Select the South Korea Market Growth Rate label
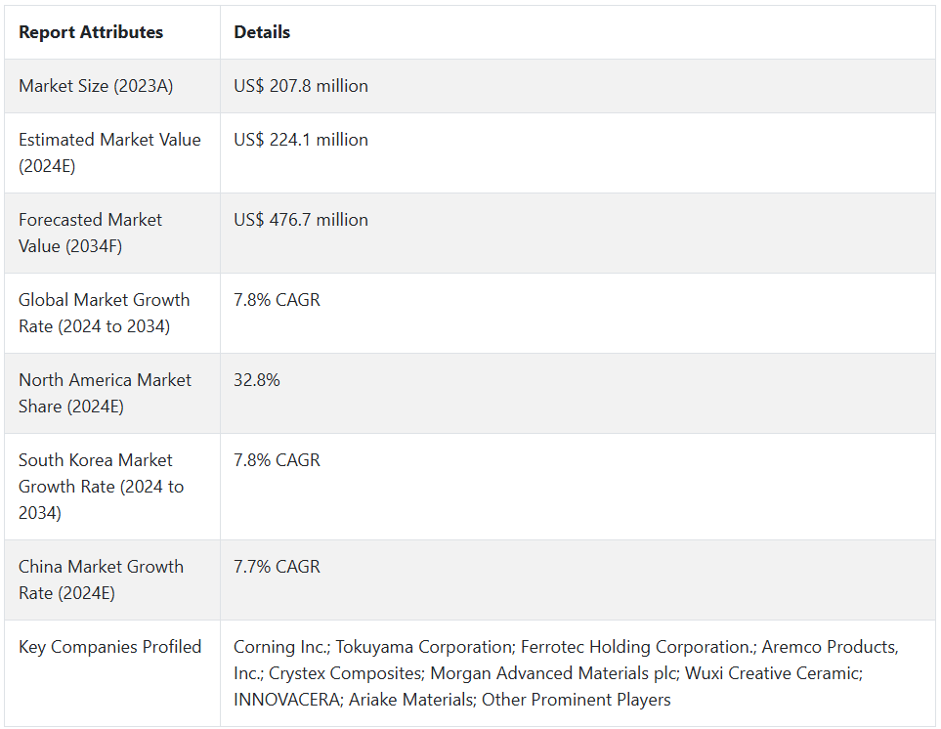This screenshot has width=941, height=729. point(101,486)
